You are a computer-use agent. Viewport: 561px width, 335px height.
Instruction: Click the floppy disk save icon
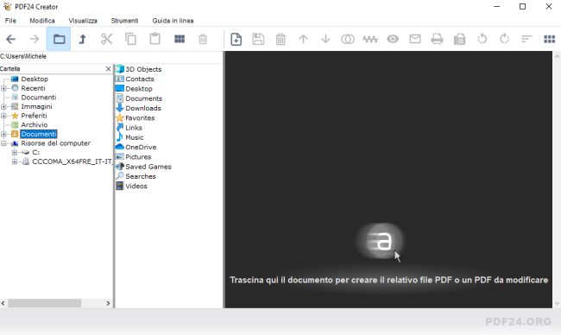[x=258, y=39]
